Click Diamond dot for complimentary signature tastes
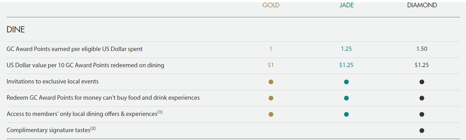This screenshot has height=140, width=466. pyautogui.click(x=422, y=131)
